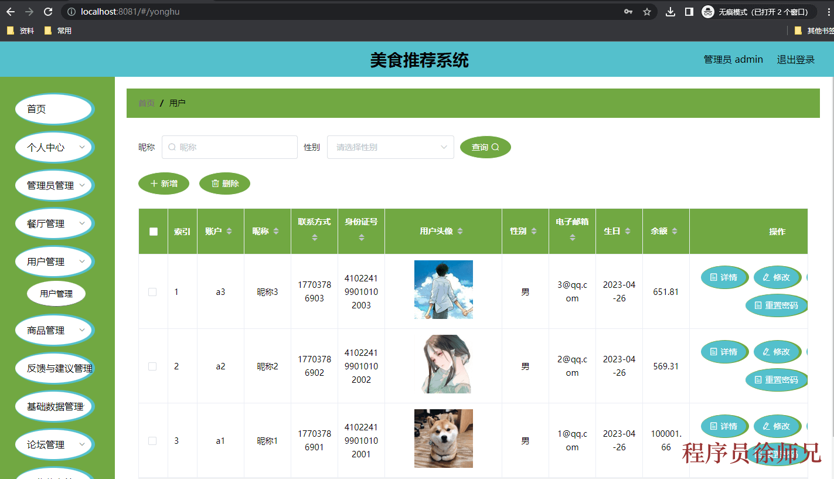Image resolution: width=834 pixels, height=479 pixels.
Task: Expand the 商品管理 sidebar menu
Action: click(54, 330)
